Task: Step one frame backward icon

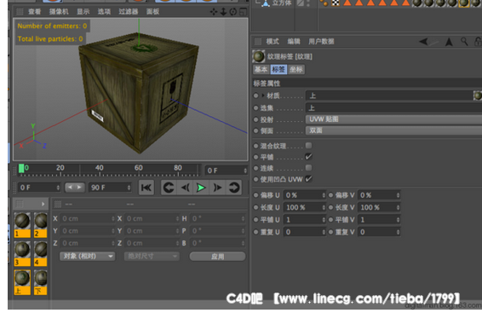Action: pos(185,188)
